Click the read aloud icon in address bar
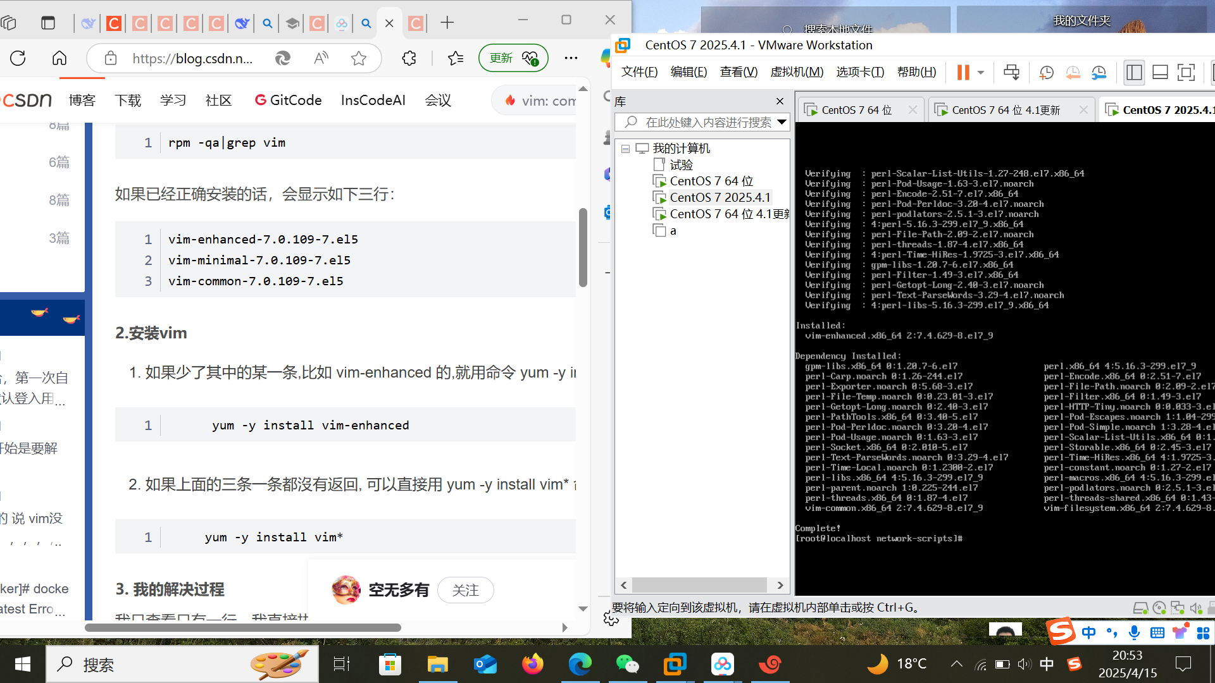 point(321,58)
